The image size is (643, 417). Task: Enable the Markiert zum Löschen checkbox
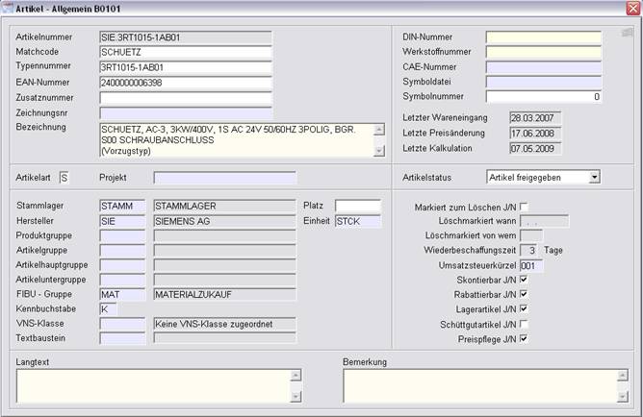point(524,207)
